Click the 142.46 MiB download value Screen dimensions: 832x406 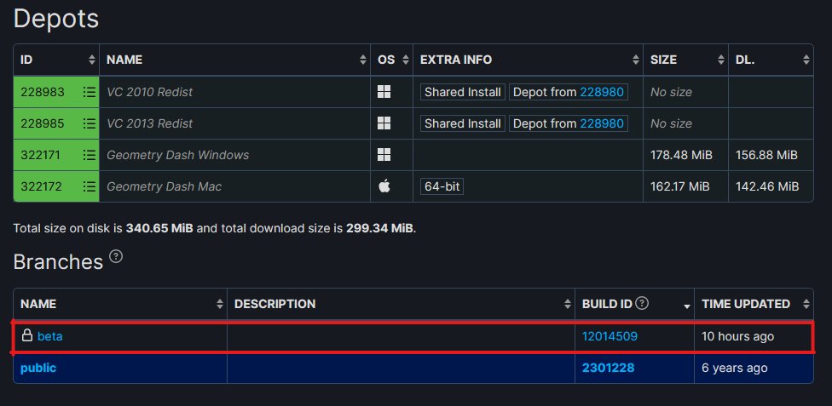767,186
